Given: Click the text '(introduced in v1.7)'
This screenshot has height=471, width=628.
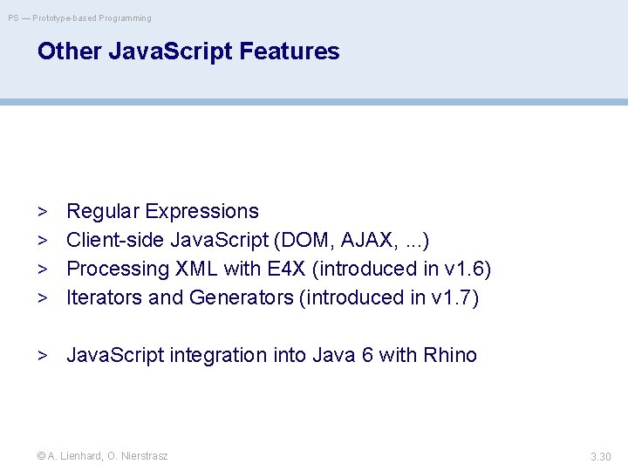Looking at the screenshot, I should [x=389, y=297].
